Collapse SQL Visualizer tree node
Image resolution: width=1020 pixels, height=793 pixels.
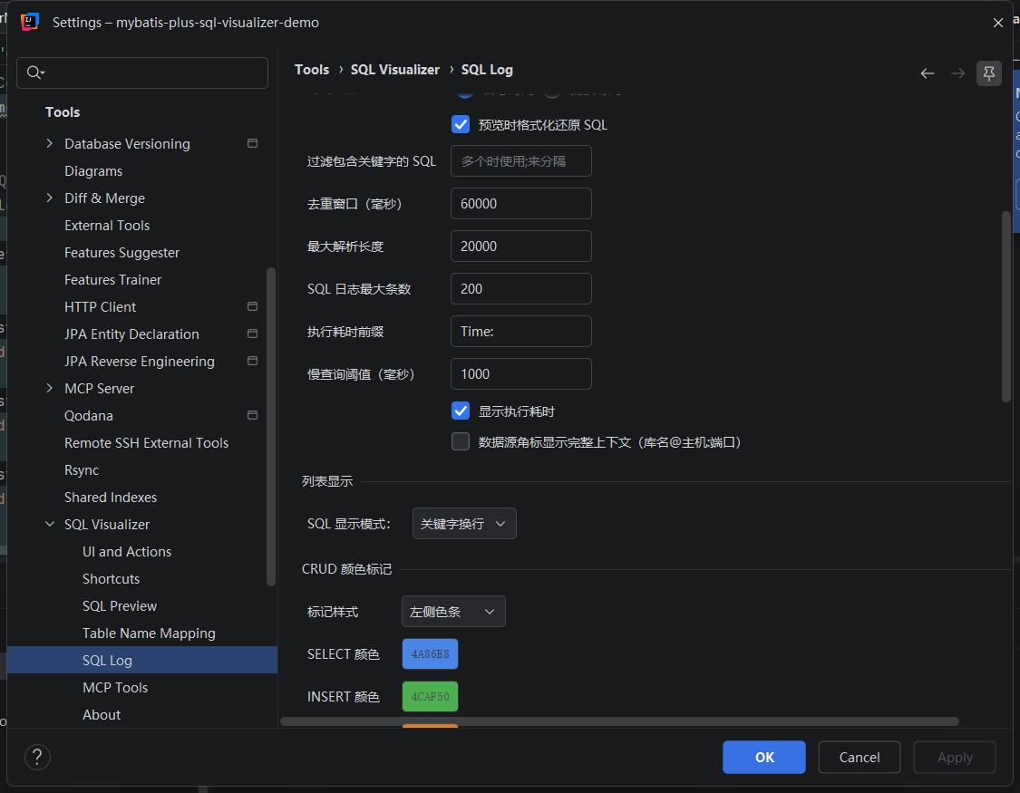point(50,524)
